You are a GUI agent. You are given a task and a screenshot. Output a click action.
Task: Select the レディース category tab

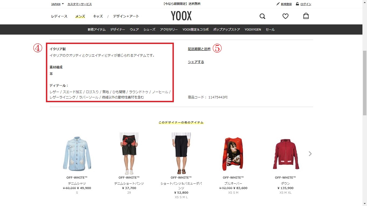[x=59, y=16]
